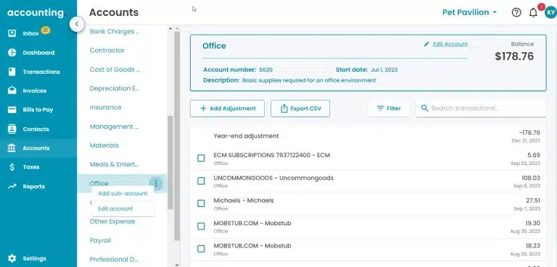The image size is (557, 267).
Task: Open the Settings page
Action: coord(35,258)
